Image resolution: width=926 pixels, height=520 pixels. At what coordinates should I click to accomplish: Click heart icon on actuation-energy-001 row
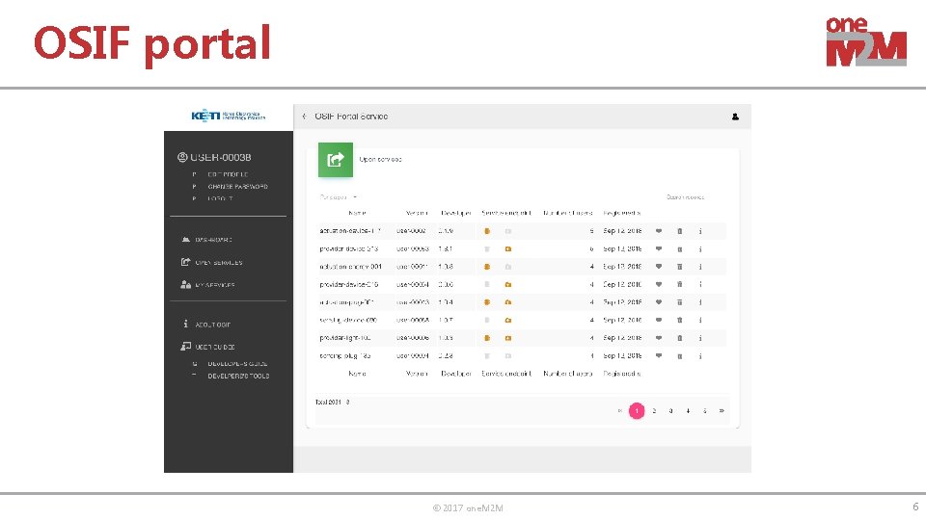(659, 267)
